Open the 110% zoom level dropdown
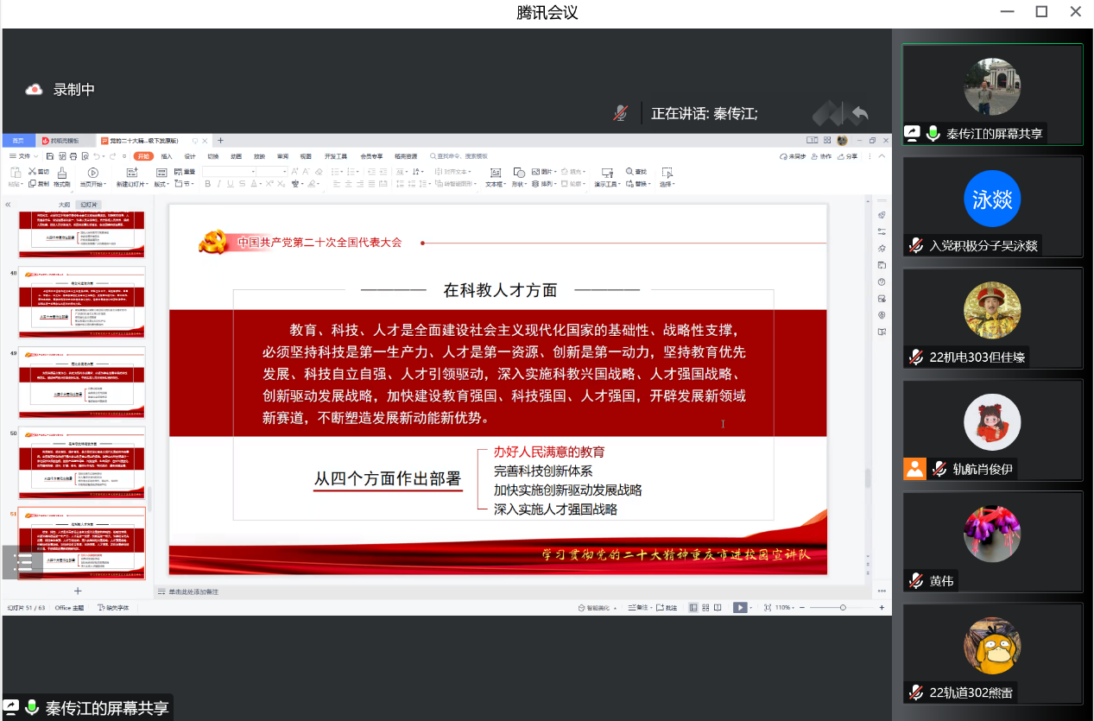1094x721 pixels. coord(784,608)
